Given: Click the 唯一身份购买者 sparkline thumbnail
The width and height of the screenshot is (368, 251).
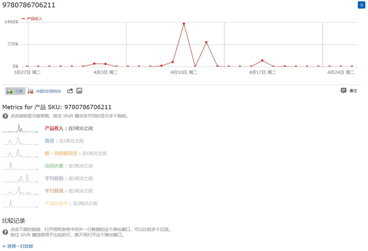Looking at the screenshot, I should [x=20, y=153].
